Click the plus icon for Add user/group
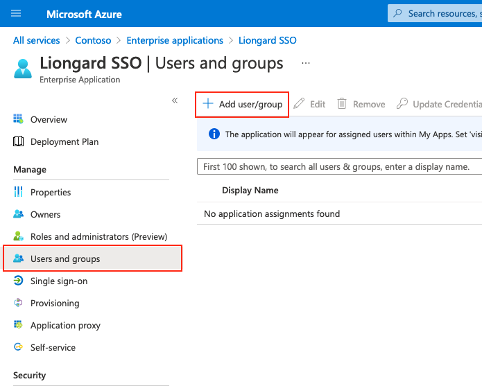The image size is (482, 386). point(208,103)
